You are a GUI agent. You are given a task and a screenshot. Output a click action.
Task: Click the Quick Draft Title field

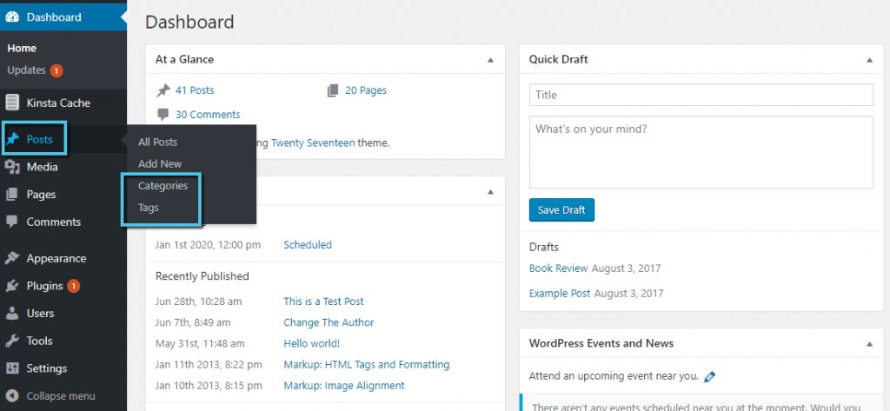(701, 95)
